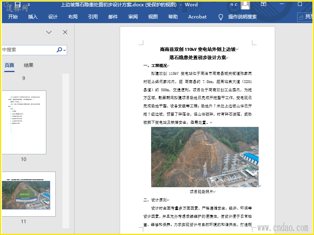Screen dimensions: 314x235
Task: Click the magnifier search icon in navigation pane
Action: tap(59, 50)
